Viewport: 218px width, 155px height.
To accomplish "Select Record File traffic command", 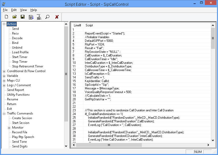I will pos(20,132).
